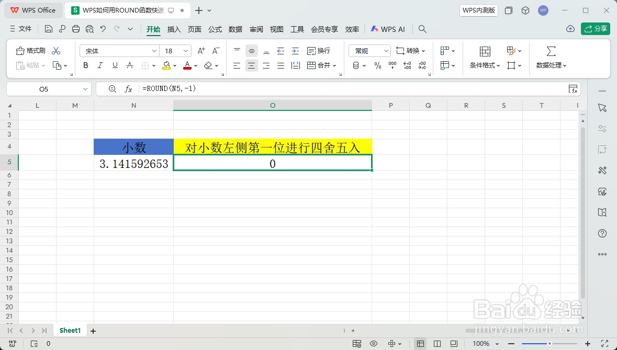
Task: Open fill color dropdown arrow
Action: pyautogui.click(x=175, y=66)
